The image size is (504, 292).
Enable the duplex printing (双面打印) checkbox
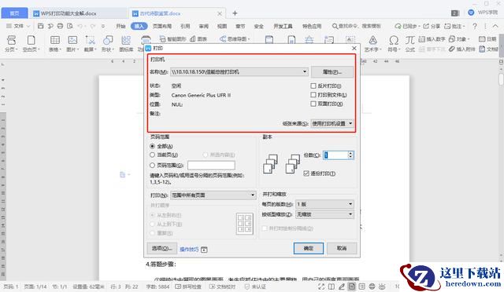[313, 104]
